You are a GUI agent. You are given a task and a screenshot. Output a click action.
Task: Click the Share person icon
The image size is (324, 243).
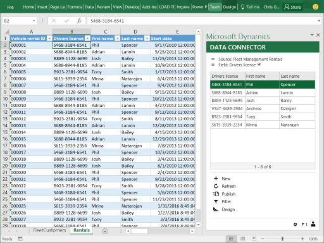click(x=287, y=7)
